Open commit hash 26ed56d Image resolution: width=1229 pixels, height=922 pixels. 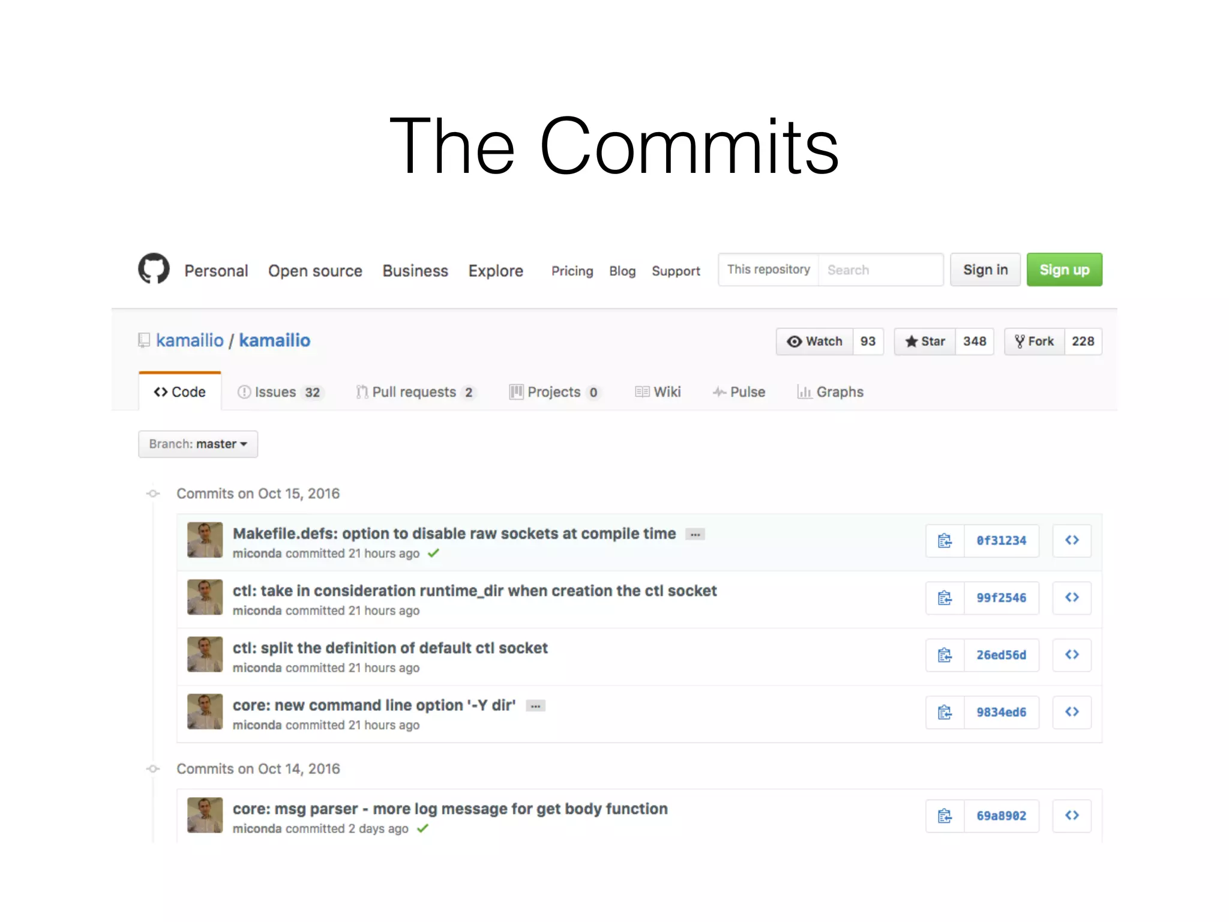[x=1002, y=655]
